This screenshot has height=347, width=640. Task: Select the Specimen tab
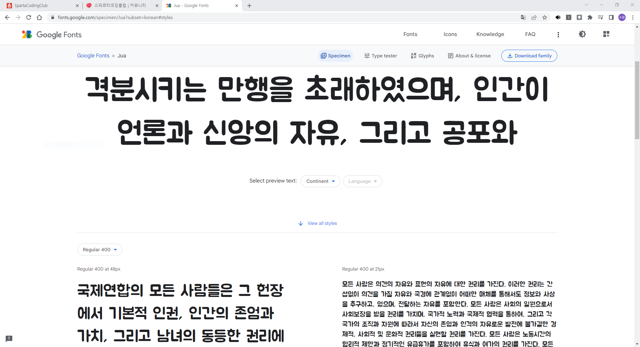(x=336, y=56)
